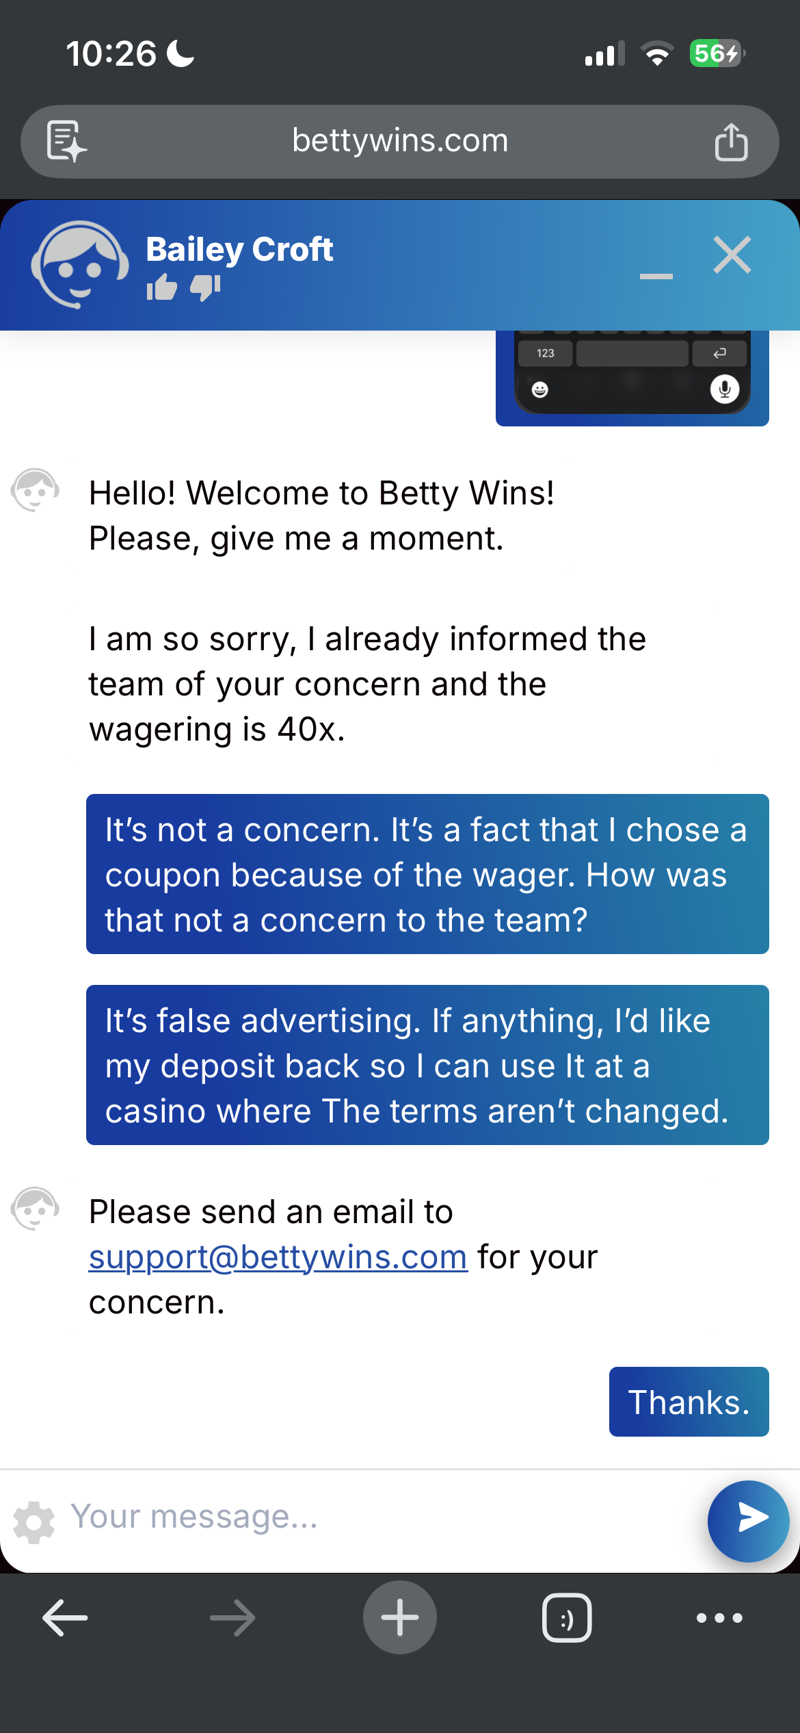Open the browser three-dot menu
The image size is (800, 1733).
(x=719, y=1618)
